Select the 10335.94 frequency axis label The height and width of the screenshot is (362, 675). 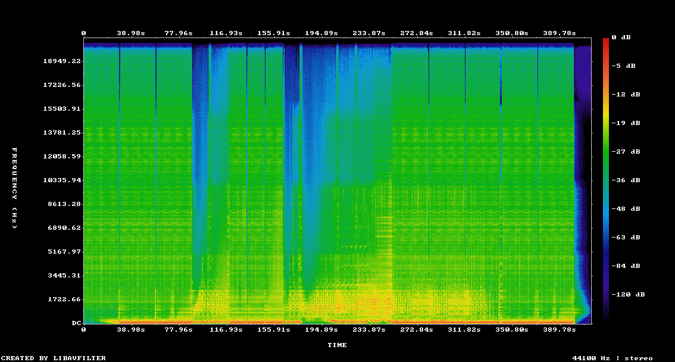pos(62,180)
